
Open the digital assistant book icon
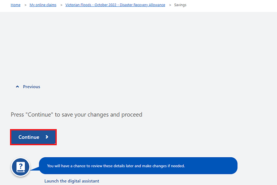coord(20,167)
